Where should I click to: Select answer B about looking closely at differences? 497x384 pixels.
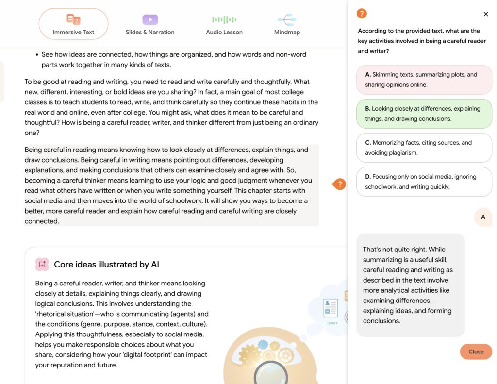pos(424,114)
